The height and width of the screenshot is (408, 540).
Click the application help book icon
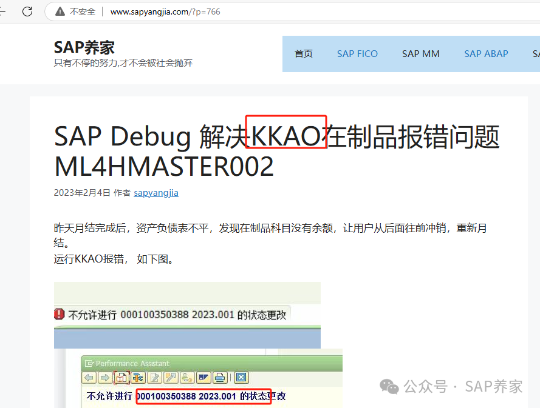point(121,378)
